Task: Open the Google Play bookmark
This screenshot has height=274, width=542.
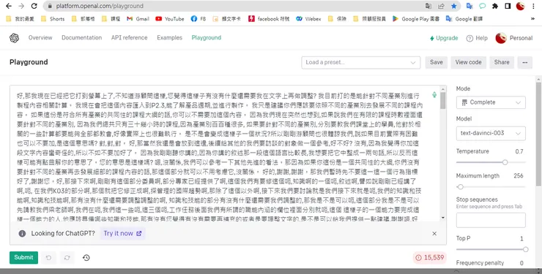Action: (x=416, y=18)
